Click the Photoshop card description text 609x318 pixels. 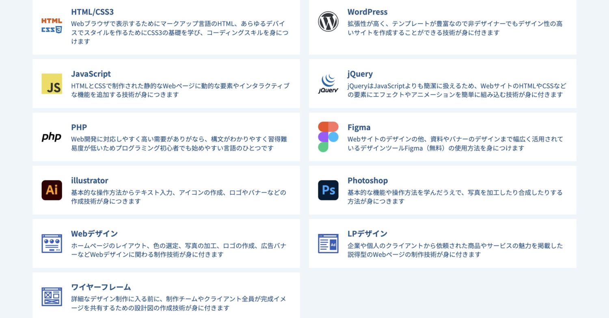tap(455, 197)
